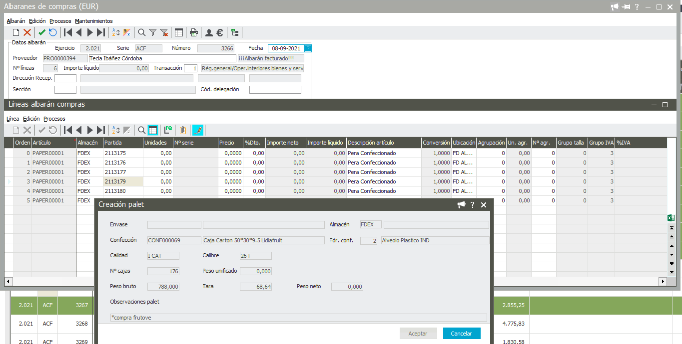Image resolution: width=682 pixels, height=344 pixels.
Task: Open the Fecha date picker button
Action: pyautogui.click(x=308, y=48)
